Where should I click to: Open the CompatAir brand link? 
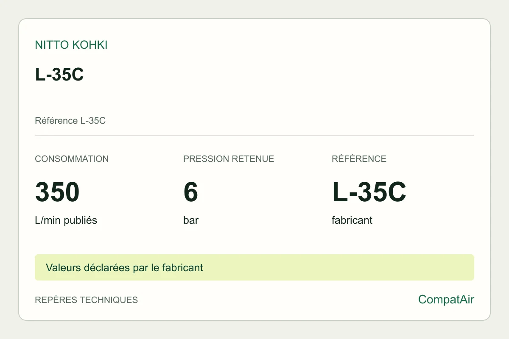[446, 300]
